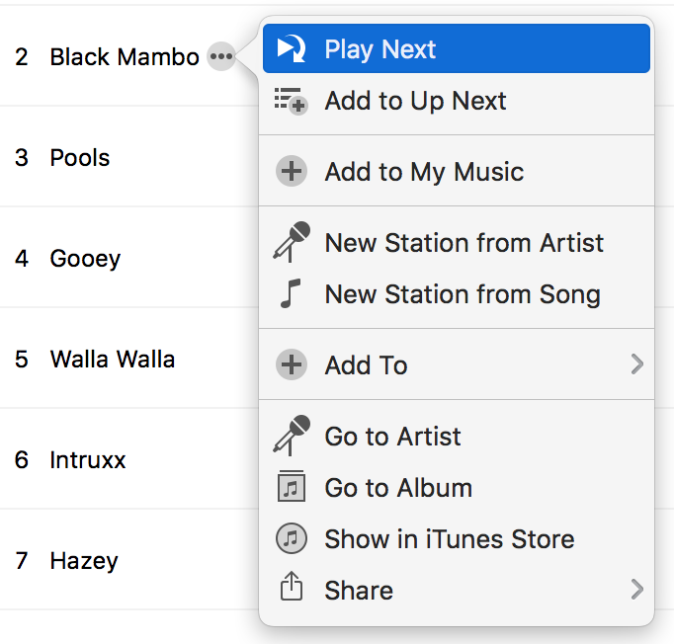This screenshot has height=644, width=674.
Task: Click the album icon next to Go to Album
Action: pyautogui.click(x=291, y=488)
